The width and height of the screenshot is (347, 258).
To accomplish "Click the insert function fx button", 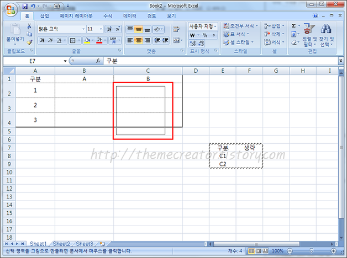I will point(98,61).
